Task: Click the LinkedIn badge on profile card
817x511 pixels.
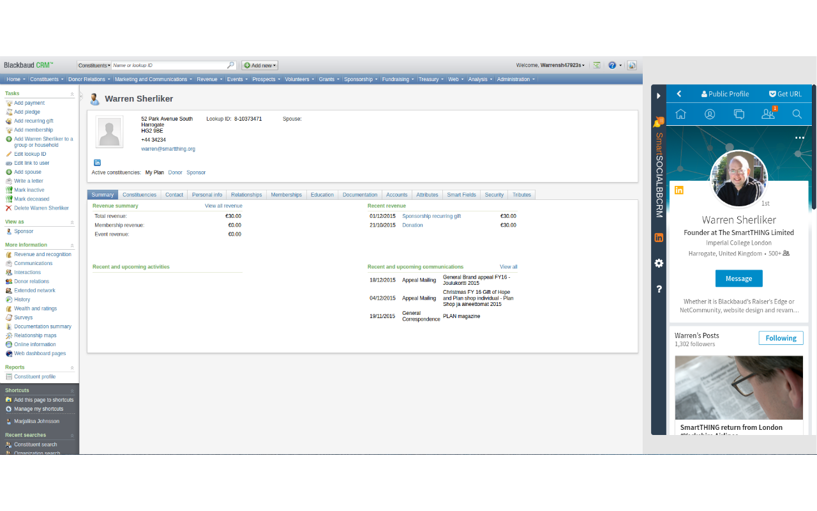Action: click(x=679, y=190)
